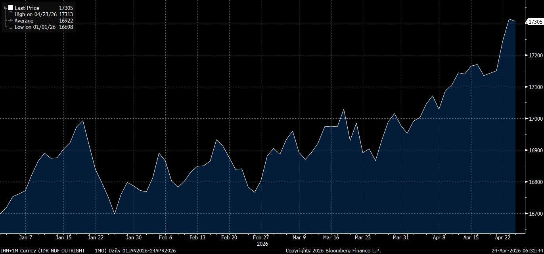
Task: Select the Low on 01/01/26 legend entry
Action: 35,27
